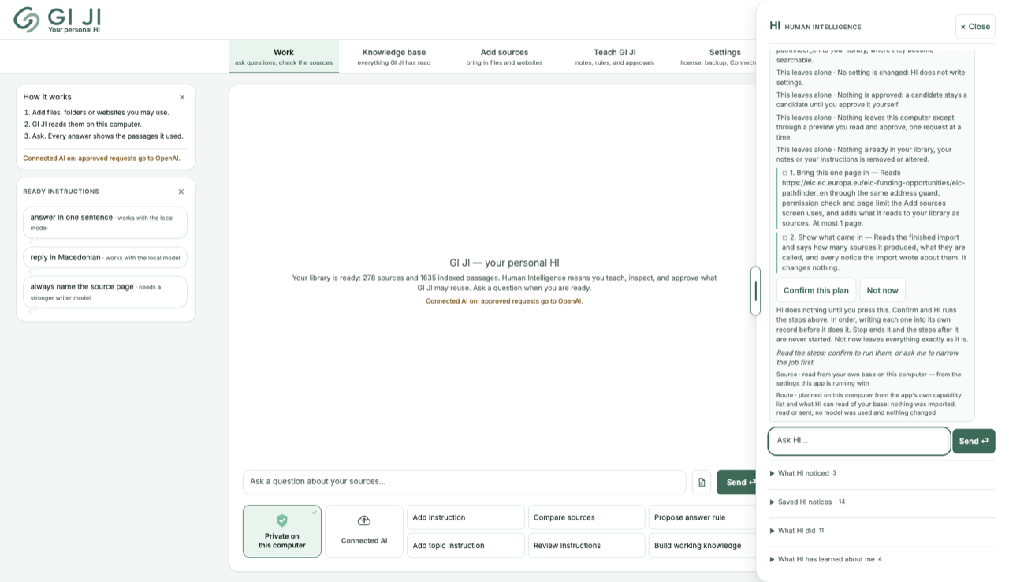Click the 'HUMAN INTELLIGENCE' panel title
The image size is (1009, 582).
[x=823, y=27]
